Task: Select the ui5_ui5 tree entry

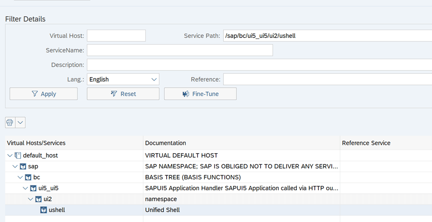Action: coord(48,188)
